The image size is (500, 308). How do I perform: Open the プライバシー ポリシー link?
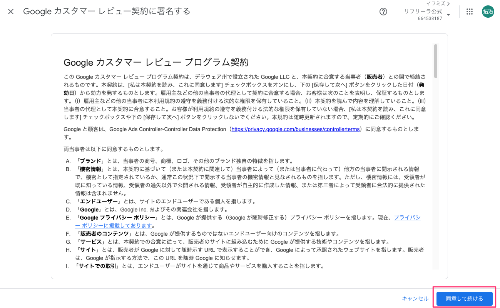[248, 221]
